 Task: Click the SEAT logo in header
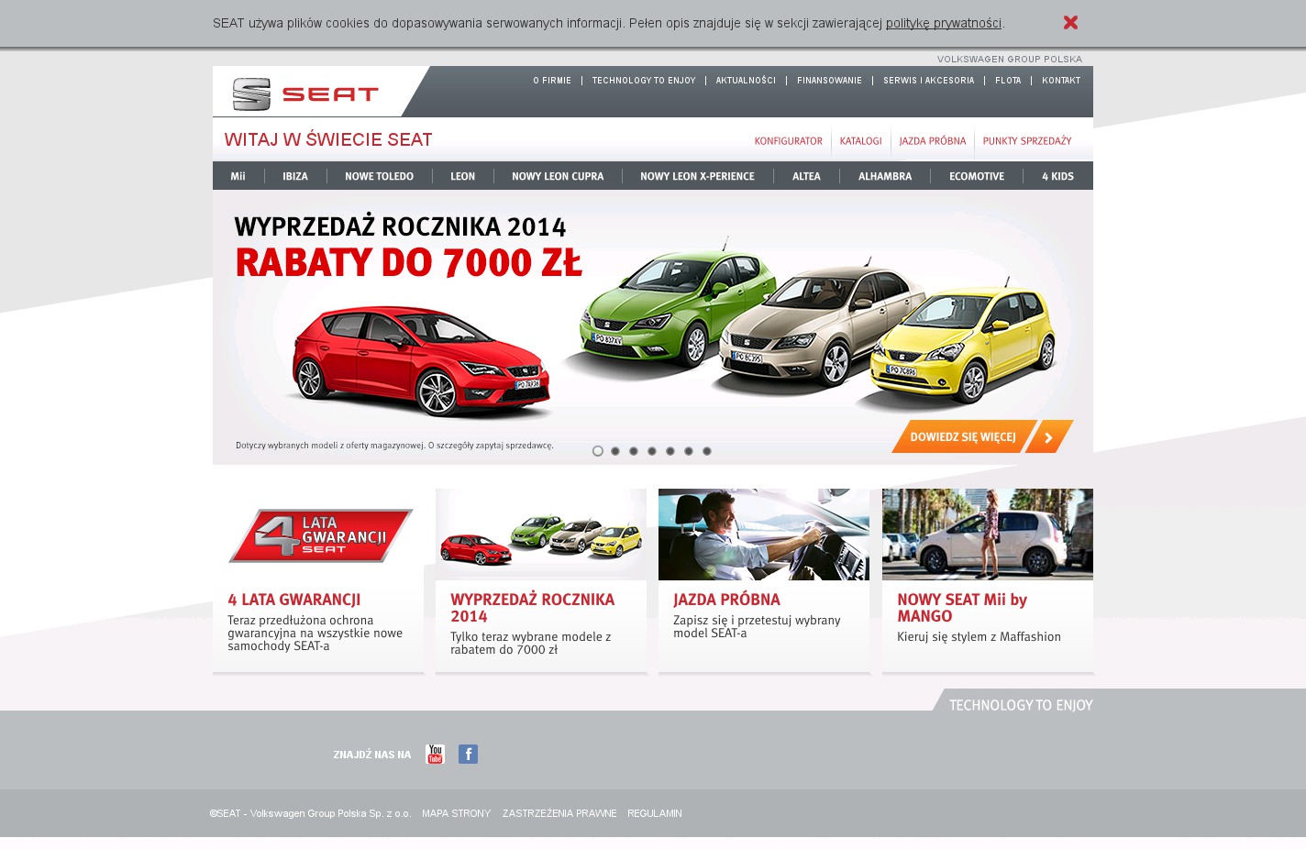305,94
